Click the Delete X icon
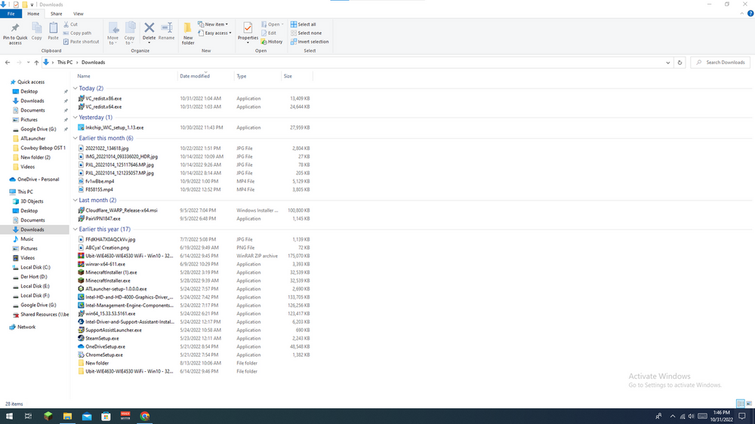The image size is (755, 424). [x=149, y=28]
